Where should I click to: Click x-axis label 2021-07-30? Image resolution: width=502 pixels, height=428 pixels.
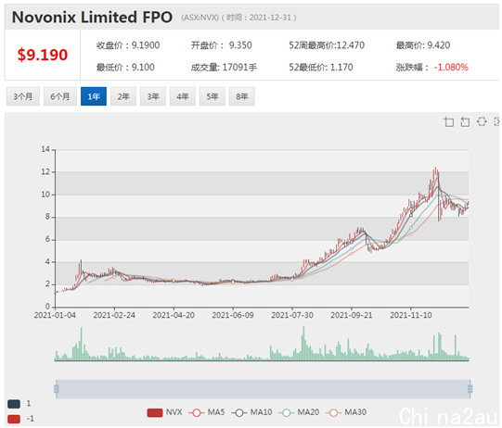click(x=292, y=316)
